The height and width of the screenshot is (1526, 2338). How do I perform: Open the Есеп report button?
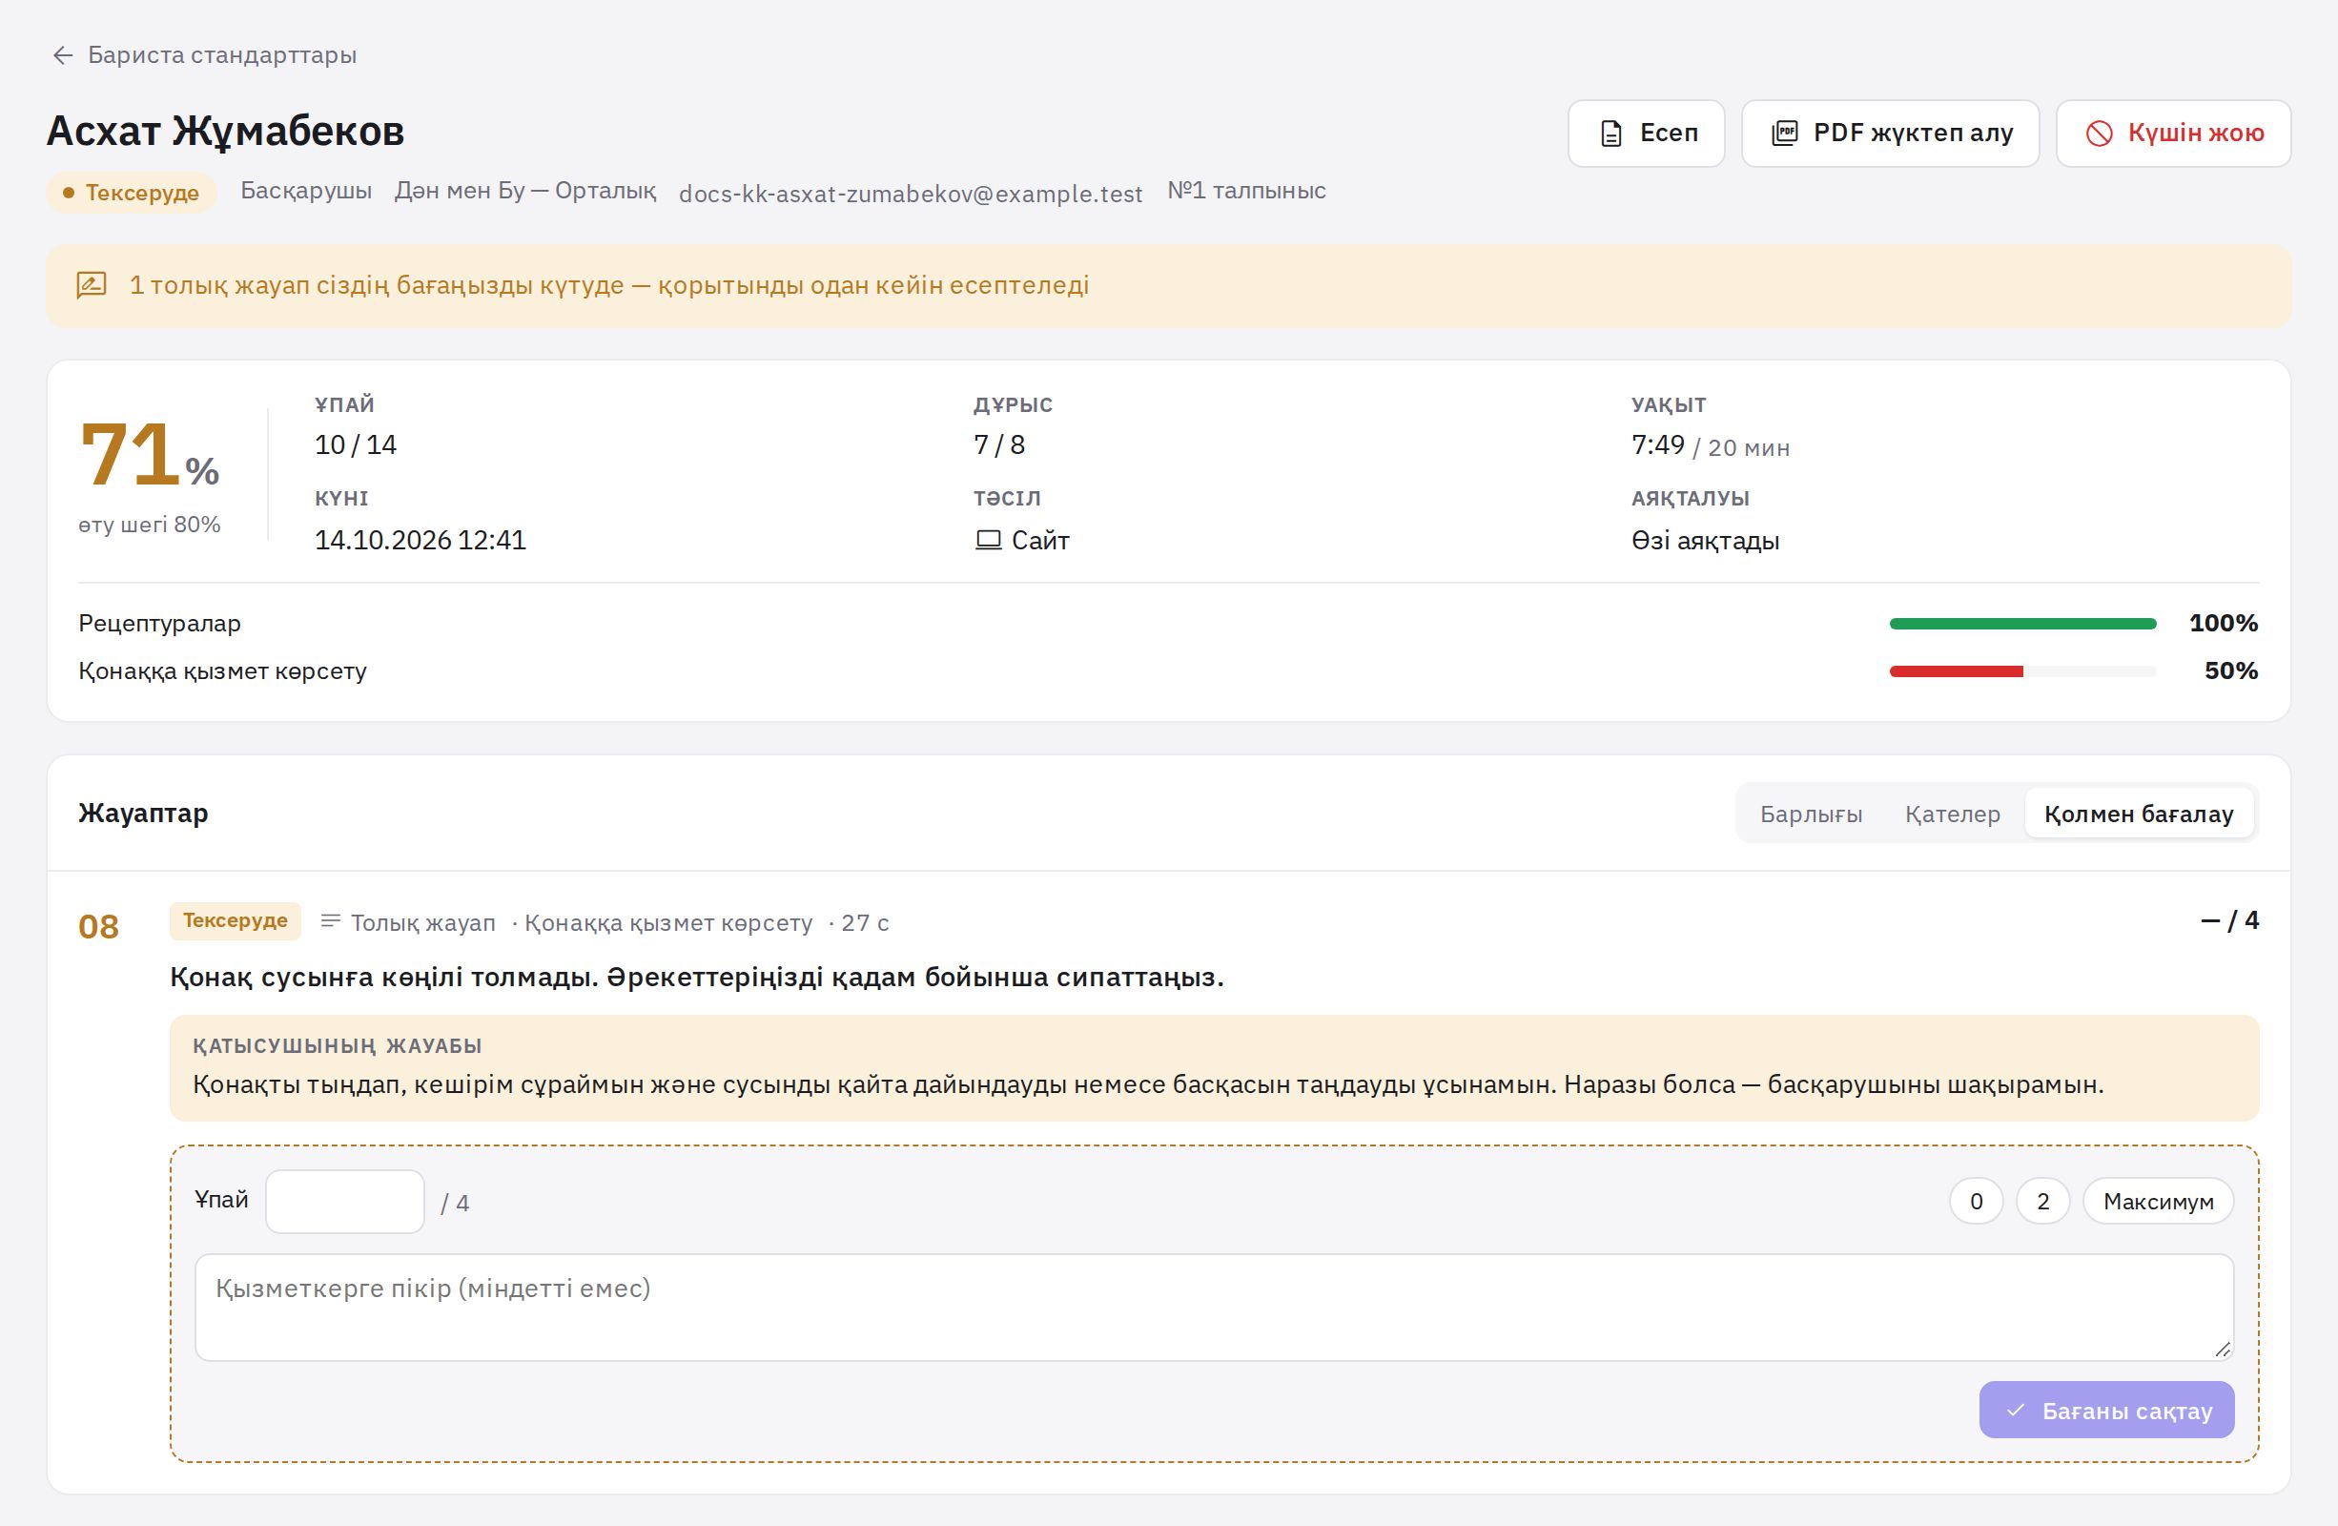pyautogui.click(x=1646, y=133)
